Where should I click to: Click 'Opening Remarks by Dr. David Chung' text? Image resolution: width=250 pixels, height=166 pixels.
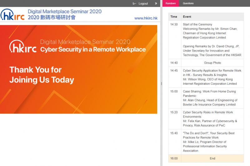tap(208, 46)
